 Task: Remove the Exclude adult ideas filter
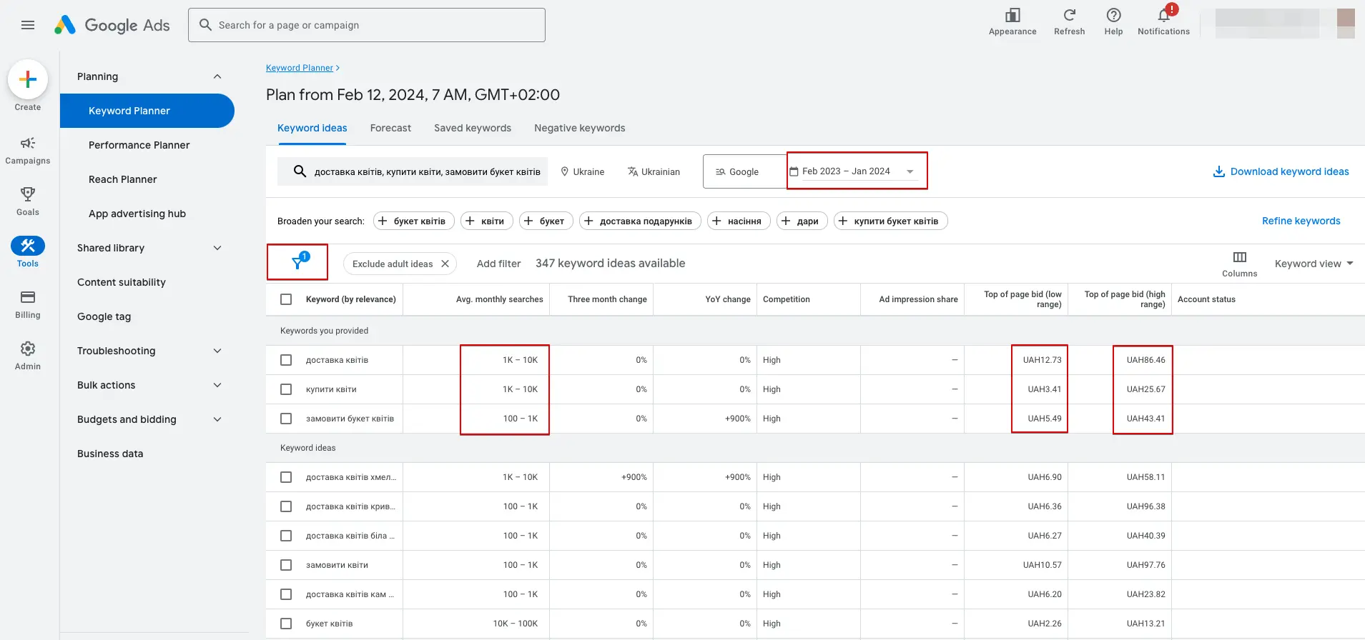point(445,264)
